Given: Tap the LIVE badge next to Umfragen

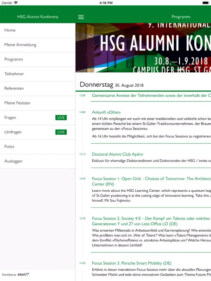Looking at the screenshot, I should coord(61,132).
